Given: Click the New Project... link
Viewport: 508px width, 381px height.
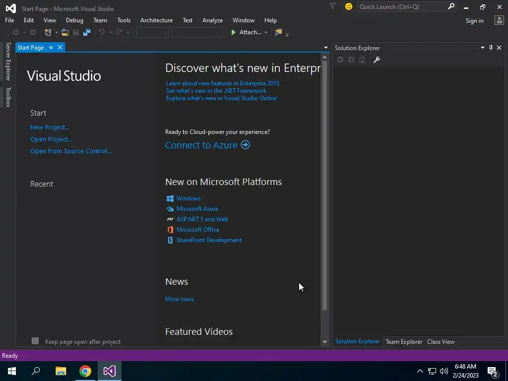Looking at the screenshot, I should pos(50,127).
